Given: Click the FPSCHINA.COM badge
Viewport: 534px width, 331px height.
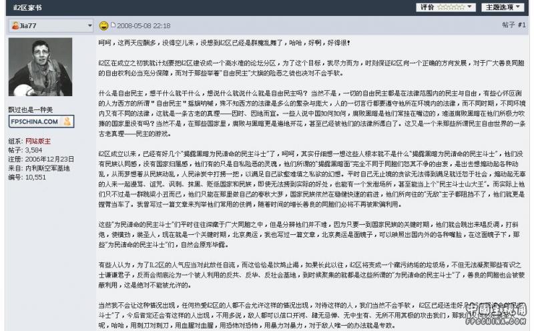Looking at the screenshot, I should coord(41,121).
